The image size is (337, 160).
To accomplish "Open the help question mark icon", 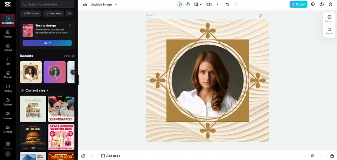I will click(322, 4).
